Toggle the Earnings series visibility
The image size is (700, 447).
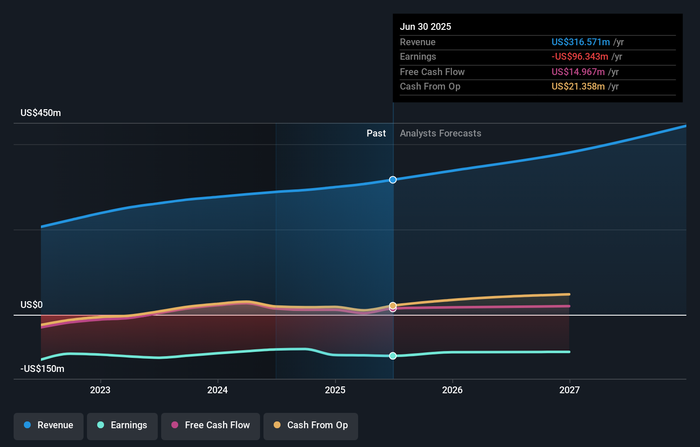122,425
